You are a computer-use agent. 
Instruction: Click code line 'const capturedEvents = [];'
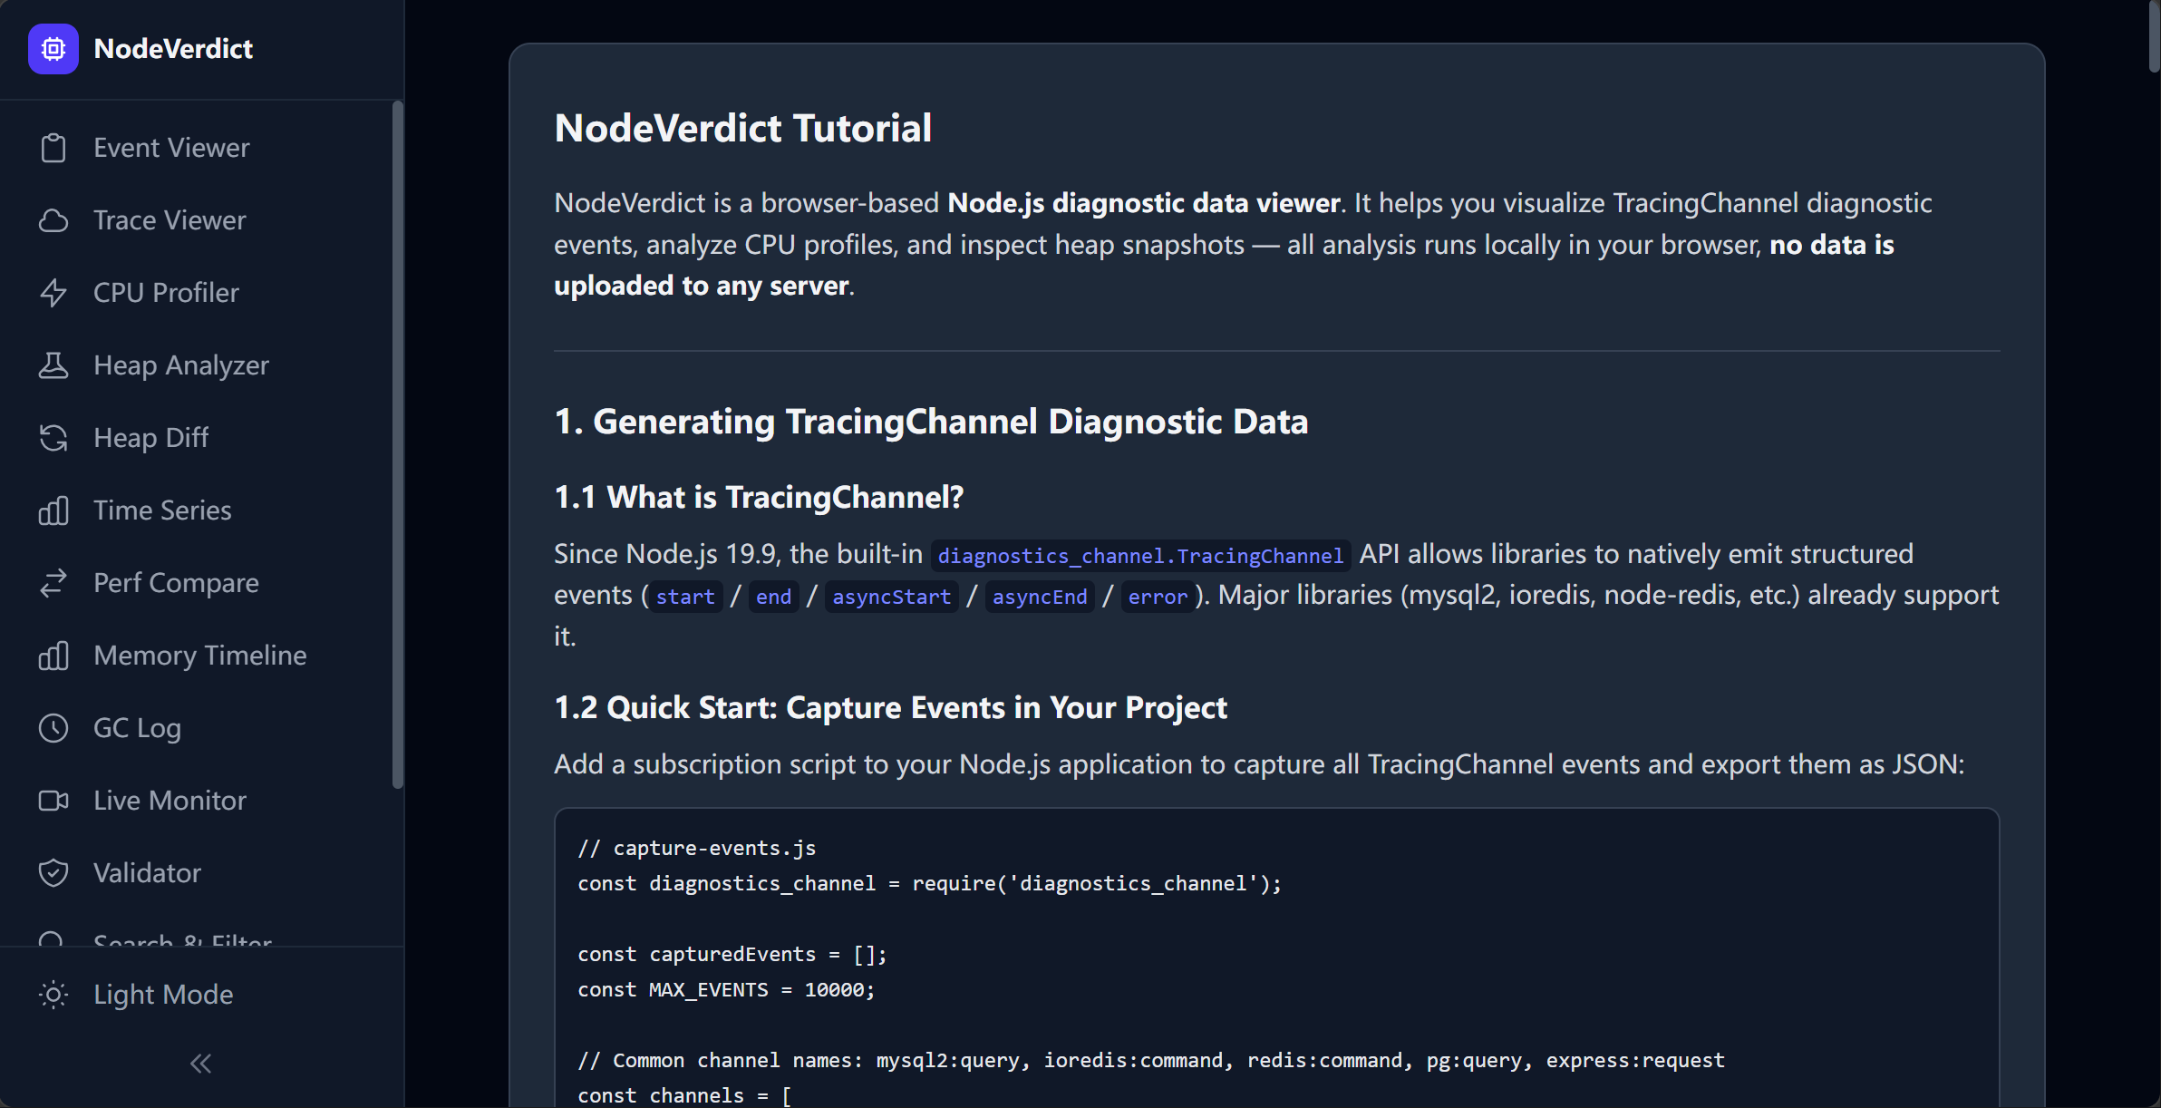(x=732, y=954)
